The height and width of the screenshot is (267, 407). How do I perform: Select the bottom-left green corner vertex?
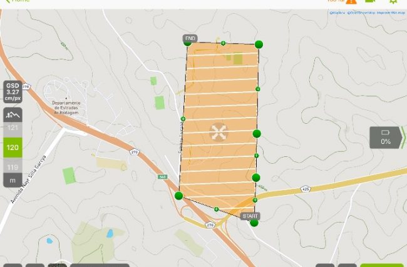(179, 196)
